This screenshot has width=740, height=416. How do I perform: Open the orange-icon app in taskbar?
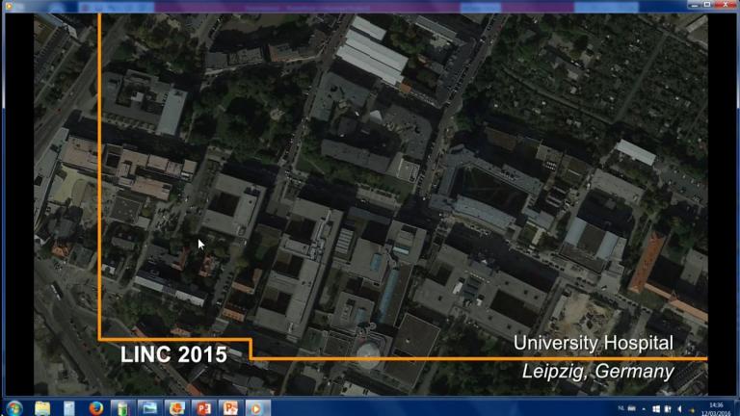176,408
